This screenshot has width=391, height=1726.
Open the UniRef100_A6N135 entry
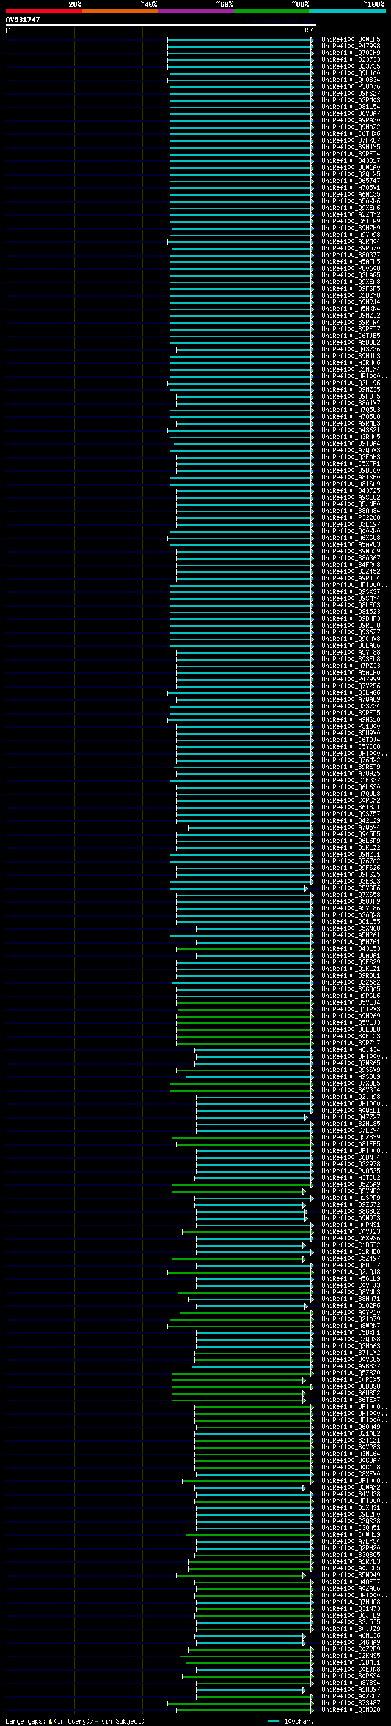pyautogui.click(x=351, y=194)
